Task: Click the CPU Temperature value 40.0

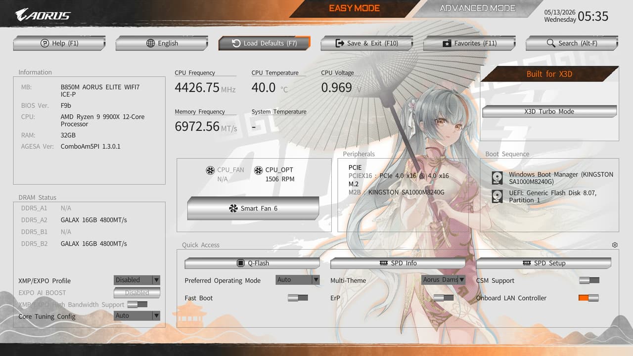Action: pos(264,88)
